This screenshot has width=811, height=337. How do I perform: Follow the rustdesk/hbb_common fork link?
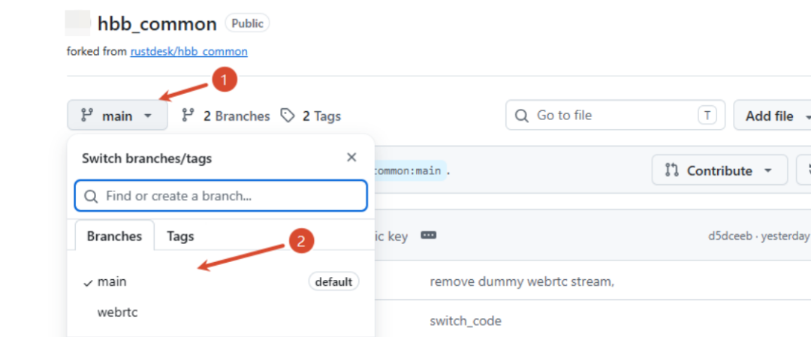click(188, 51)
